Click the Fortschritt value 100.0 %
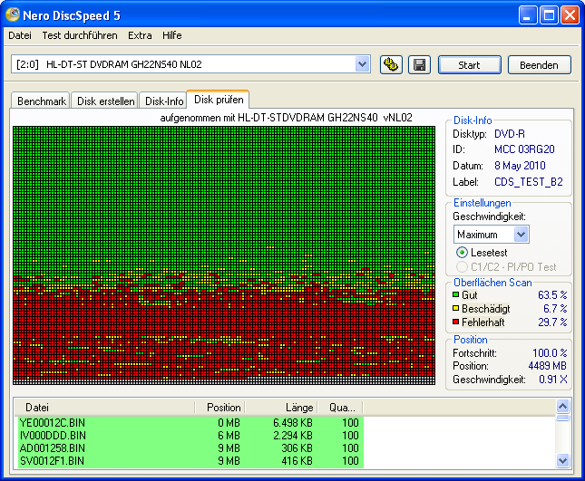This screenshot has width=585, height=481. [x=550, y=352]
